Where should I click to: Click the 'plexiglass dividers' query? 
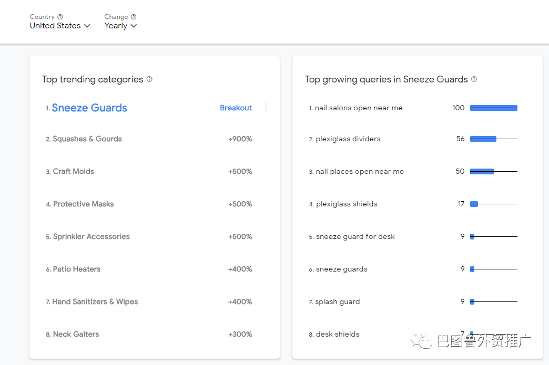point(348,139)
